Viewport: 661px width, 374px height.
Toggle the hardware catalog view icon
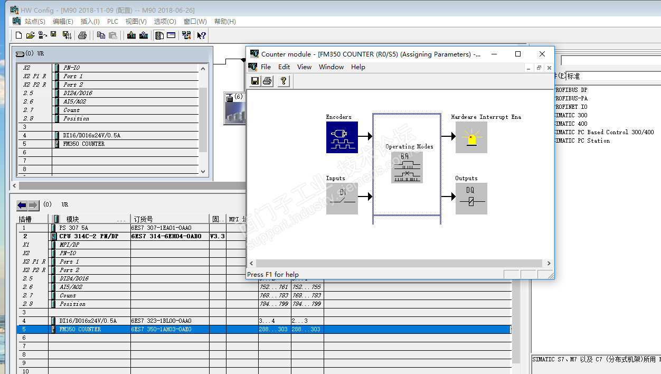pos(159,35)
